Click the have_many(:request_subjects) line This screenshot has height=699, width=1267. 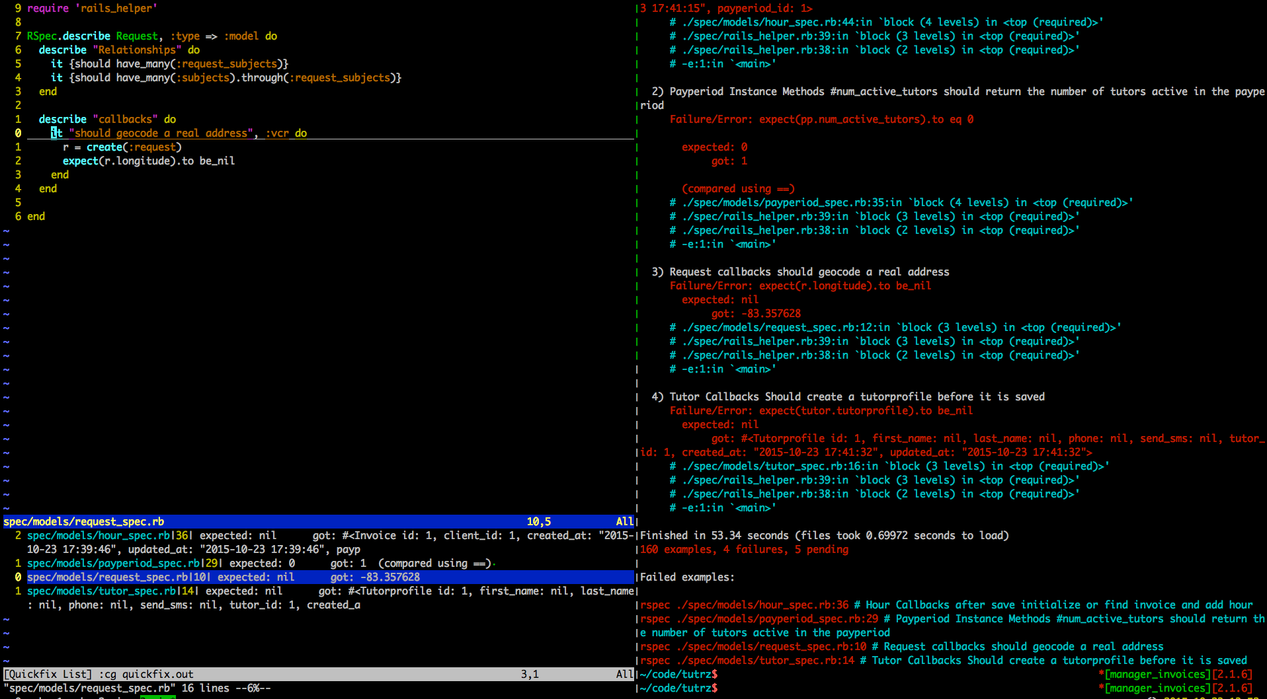pos(170,63)
